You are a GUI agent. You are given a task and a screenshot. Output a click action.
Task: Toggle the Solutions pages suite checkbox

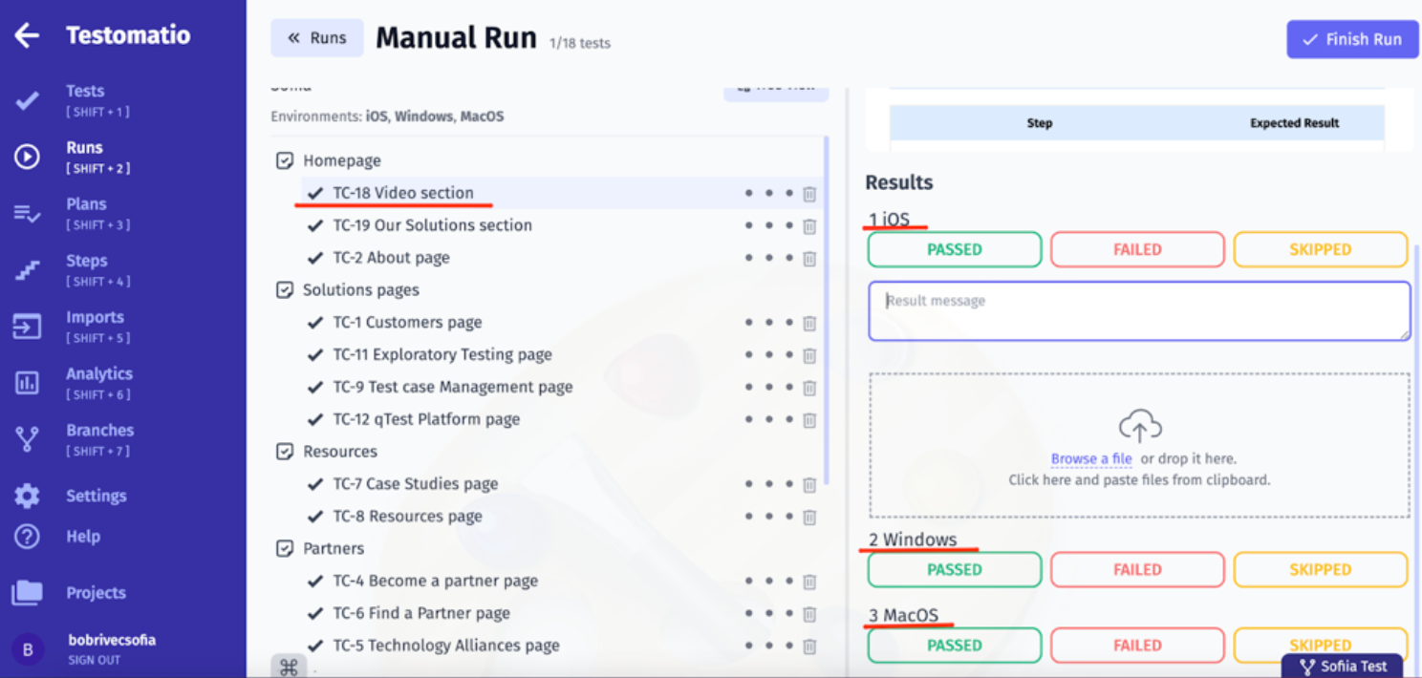[x=285, y=289]
